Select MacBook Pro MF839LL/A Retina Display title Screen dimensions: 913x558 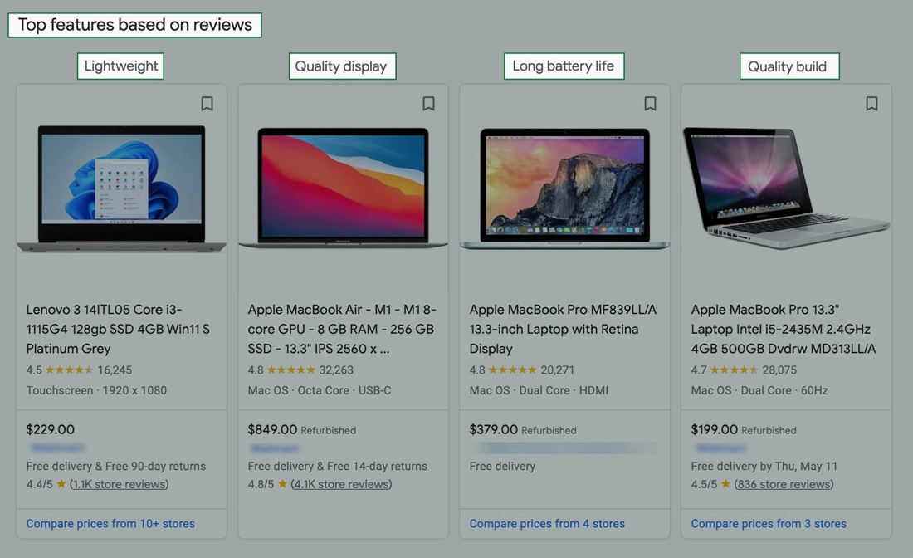563,329
